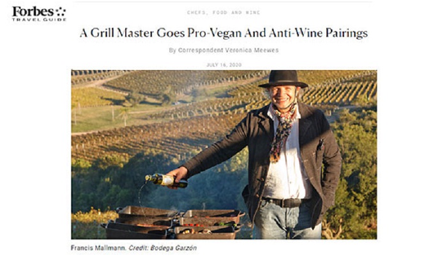Click the Forbes wordmark logo

point(33,12)
